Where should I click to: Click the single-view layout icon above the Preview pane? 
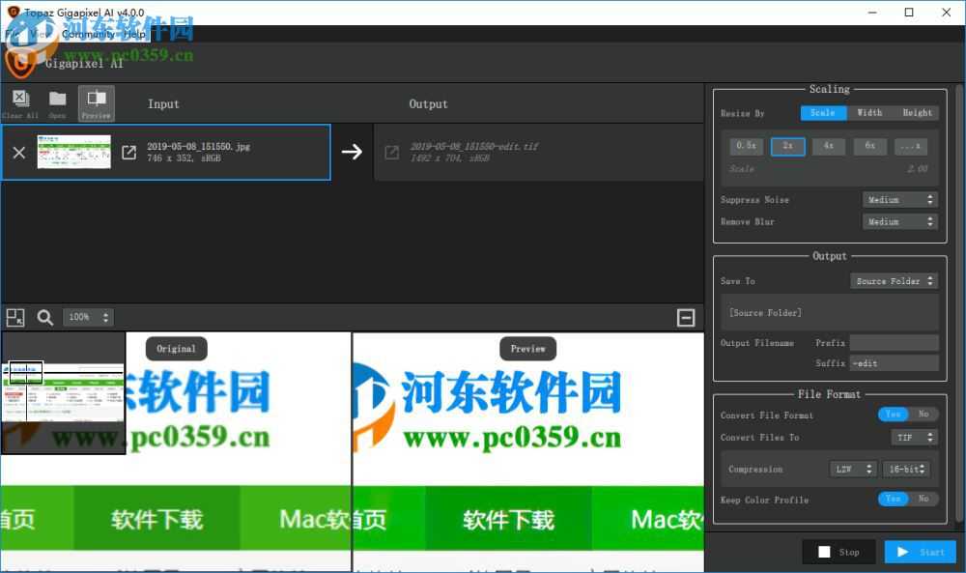[687, 317]
